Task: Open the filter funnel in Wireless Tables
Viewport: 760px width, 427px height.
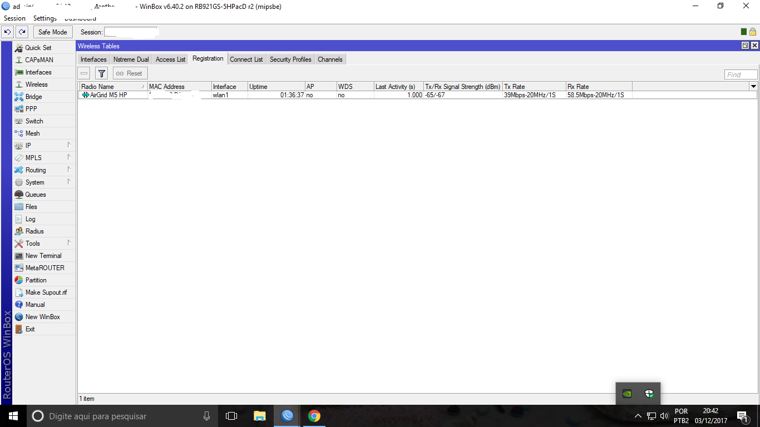Action: (101, 73)
